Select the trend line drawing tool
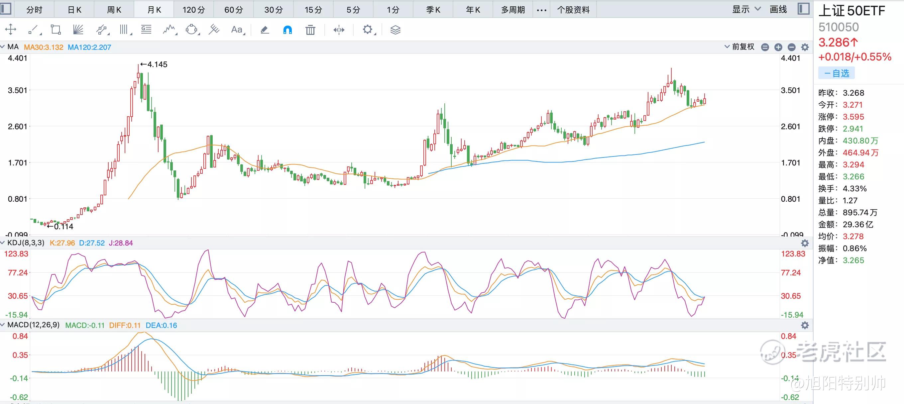The height and width of the screenshot is (404, 904). tap(33, 30)
